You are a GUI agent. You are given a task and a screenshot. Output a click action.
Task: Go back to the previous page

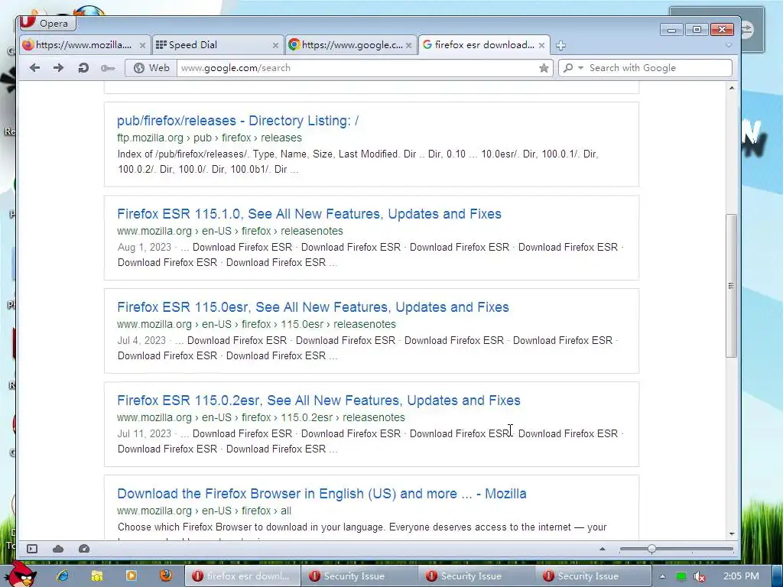point(34,68)
